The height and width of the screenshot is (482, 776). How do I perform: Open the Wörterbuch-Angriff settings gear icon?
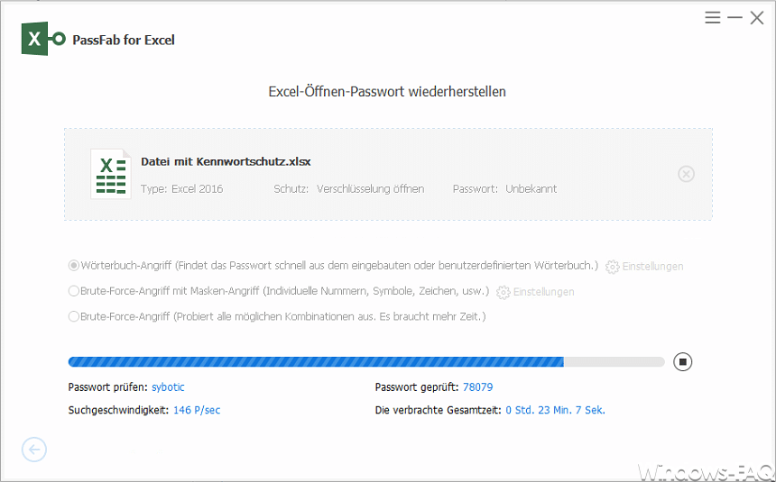612,267
